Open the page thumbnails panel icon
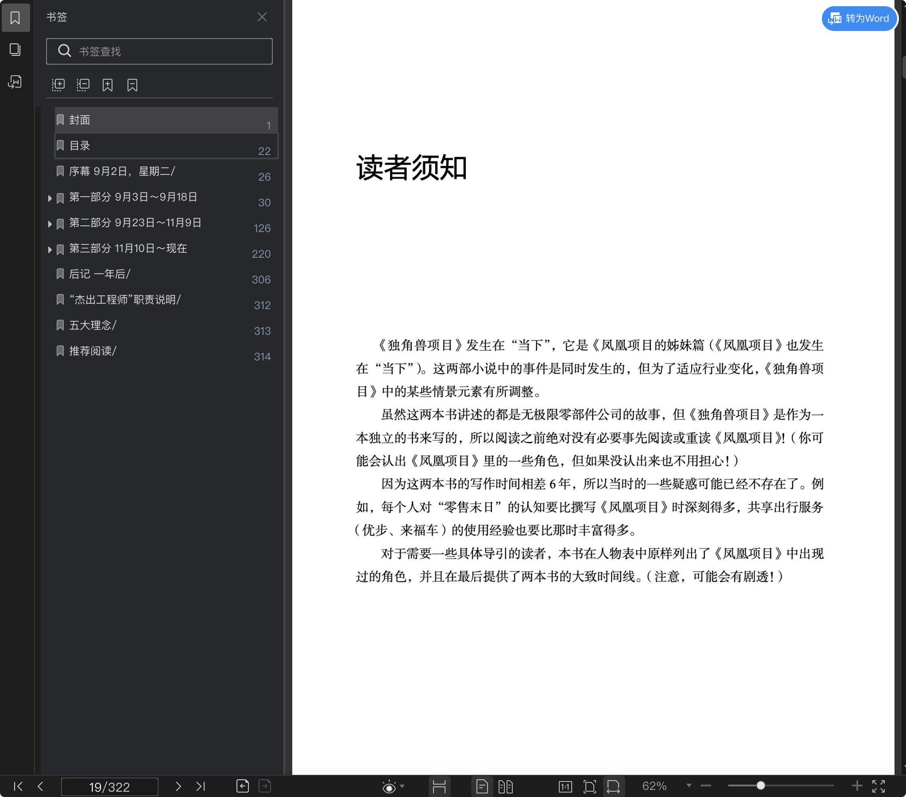 [x=15, y=50]
